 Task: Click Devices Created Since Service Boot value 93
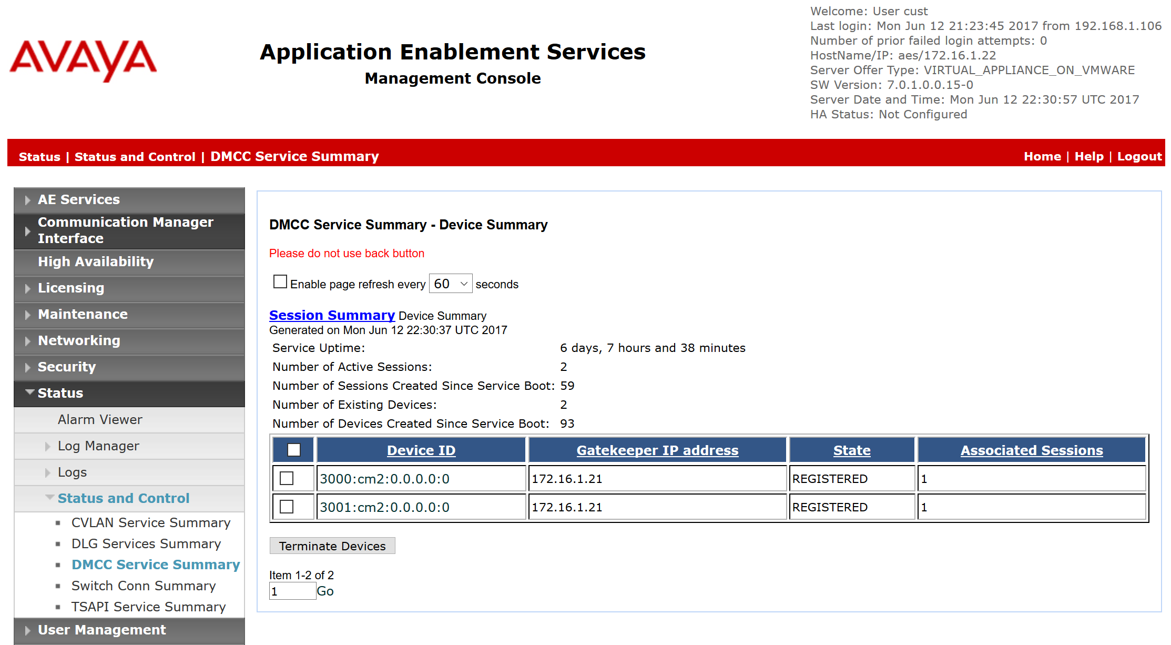pyautogui.click(x=567, y=424)
